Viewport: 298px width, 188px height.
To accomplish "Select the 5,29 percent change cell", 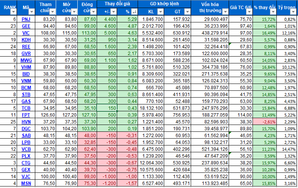I will pyautogui.click(x=127, y=19).
